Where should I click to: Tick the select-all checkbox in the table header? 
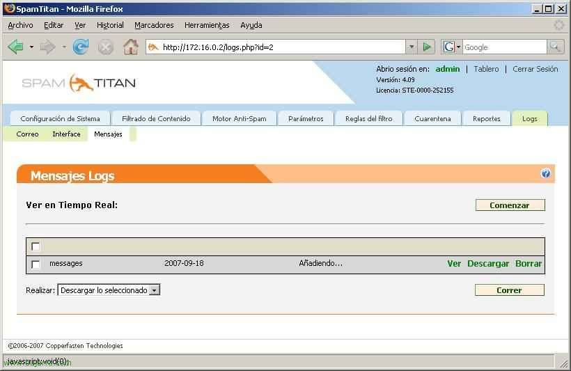point(36,246)
